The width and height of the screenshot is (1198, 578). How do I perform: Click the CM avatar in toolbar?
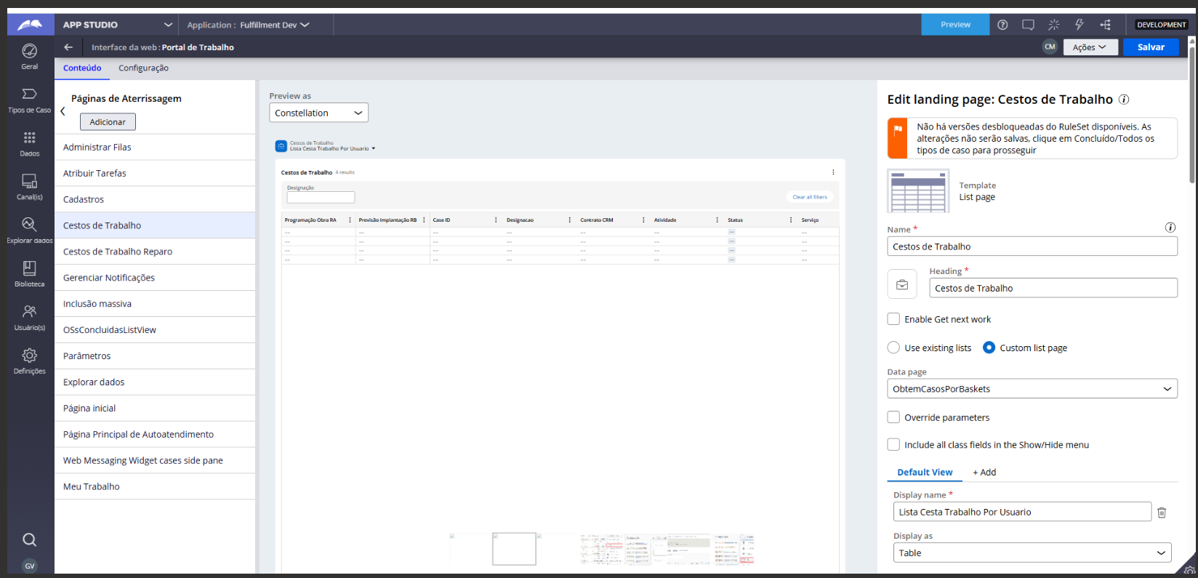(1050, 47)
